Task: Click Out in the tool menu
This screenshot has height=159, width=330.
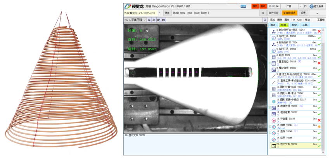Action: tap(299, 20)
